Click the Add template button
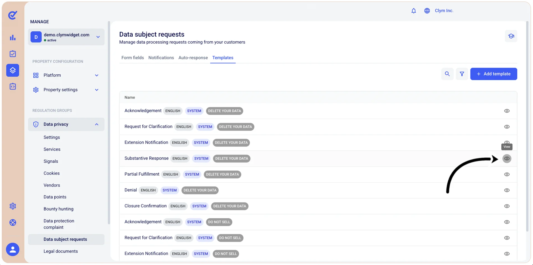533x265 pixels. click(x=494, y=74)
